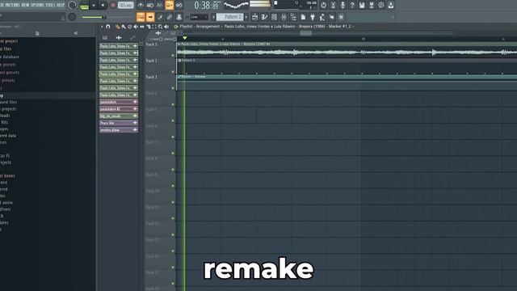
Task: Mute Track 1 using its LED
Action: (x=173, y=56)
